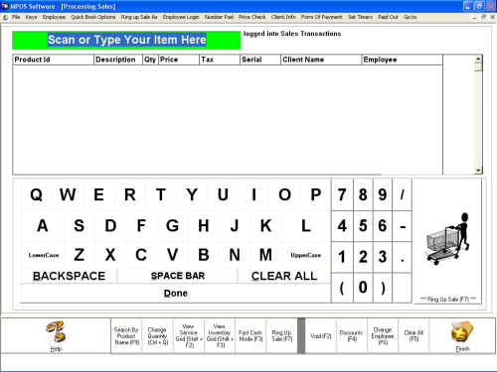Click the BACKSPACE key
Image resolution: width=497 pixels, height=372 pixels.
tap(69, 276)
